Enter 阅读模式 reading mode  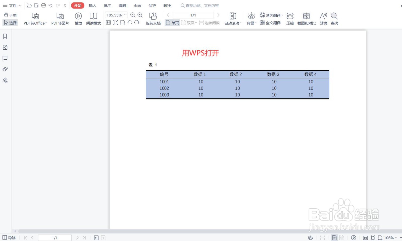coord(93,18)
